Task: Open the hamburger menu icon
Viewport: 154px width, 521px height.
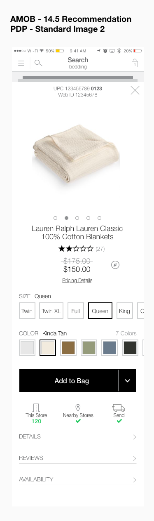Action: [x=21, y=63]
